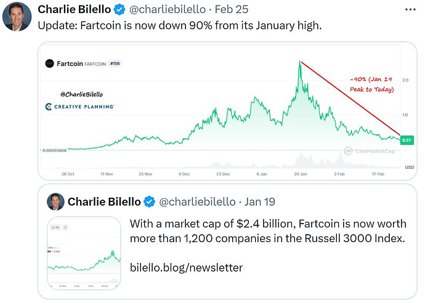This screenshot has height=303, width=425.
Task: Click the @charliebilello handle in the quoted tweet
Action: [x=198, y=201]
